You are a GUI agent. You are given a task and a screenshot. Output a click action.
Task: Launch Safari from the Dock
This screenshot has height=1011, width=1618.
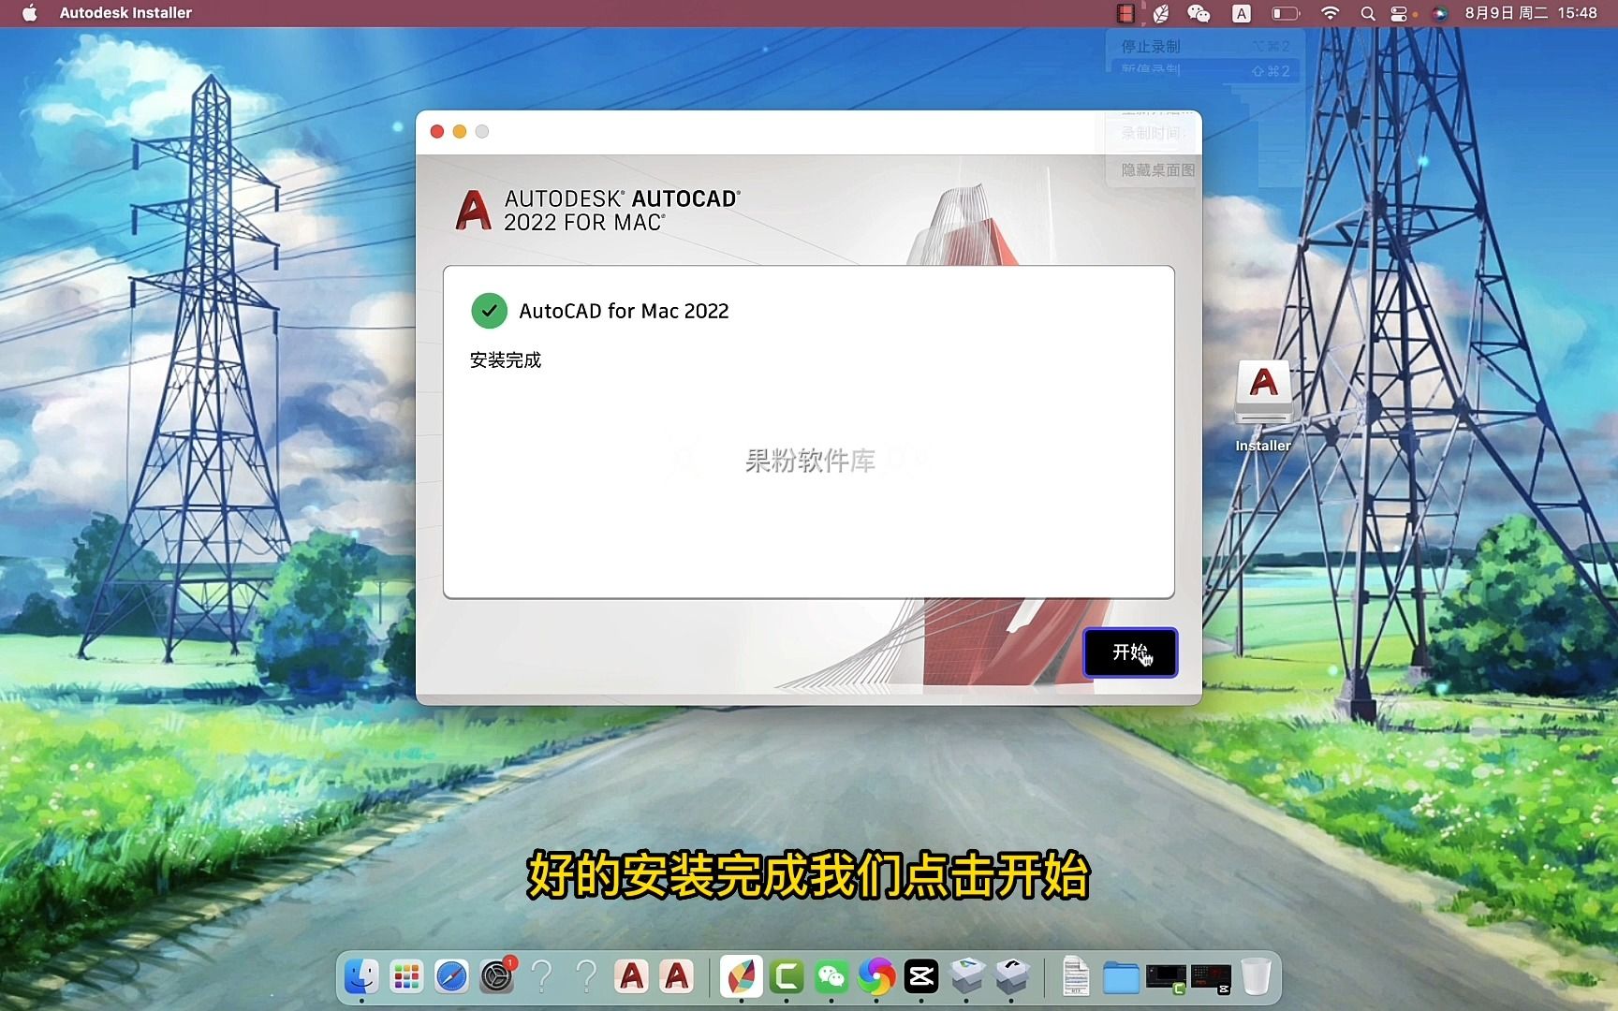pyautogui.click(x=451, y=976)
